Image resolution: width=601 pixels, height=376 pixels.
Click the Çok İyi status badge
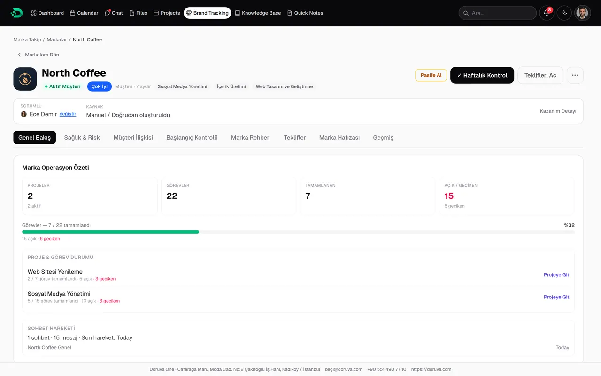tap(100, 86)
